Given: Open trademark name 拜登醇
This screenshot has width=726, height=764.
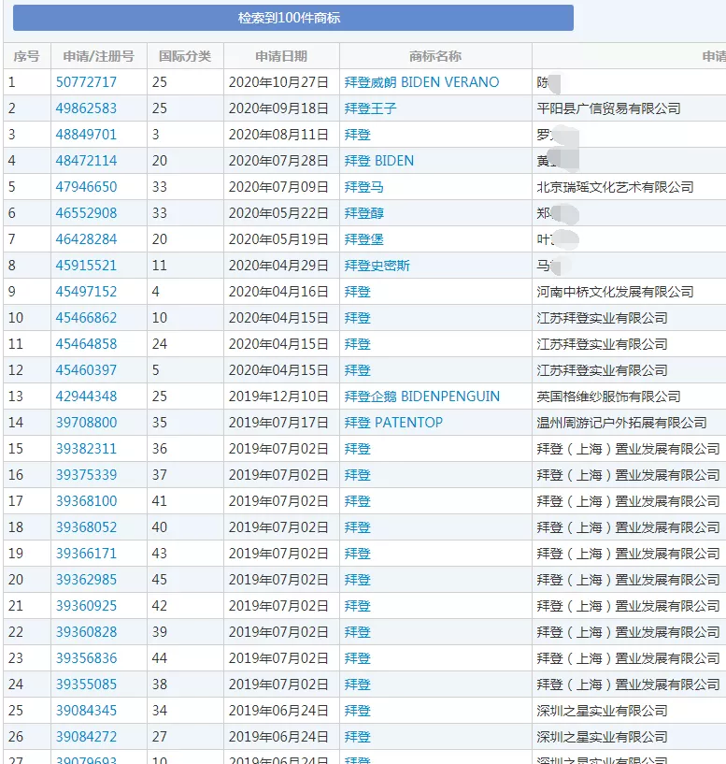Looking at the screenshot, I should 363,213.
